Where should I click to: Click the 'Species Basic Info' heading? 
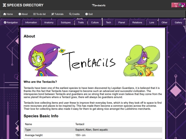[41, 116]
